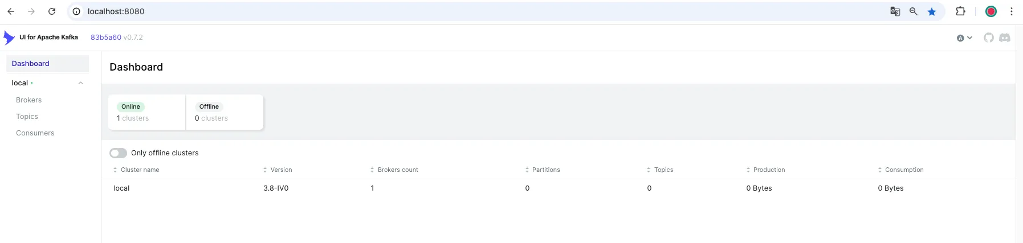Sort by the Cluster name column header
Viewport: 1023px width, 243px height.
tap(140, 170)
